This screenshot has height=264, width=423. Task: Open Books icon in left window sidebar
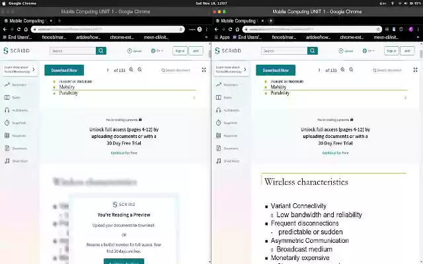point(7,97)
